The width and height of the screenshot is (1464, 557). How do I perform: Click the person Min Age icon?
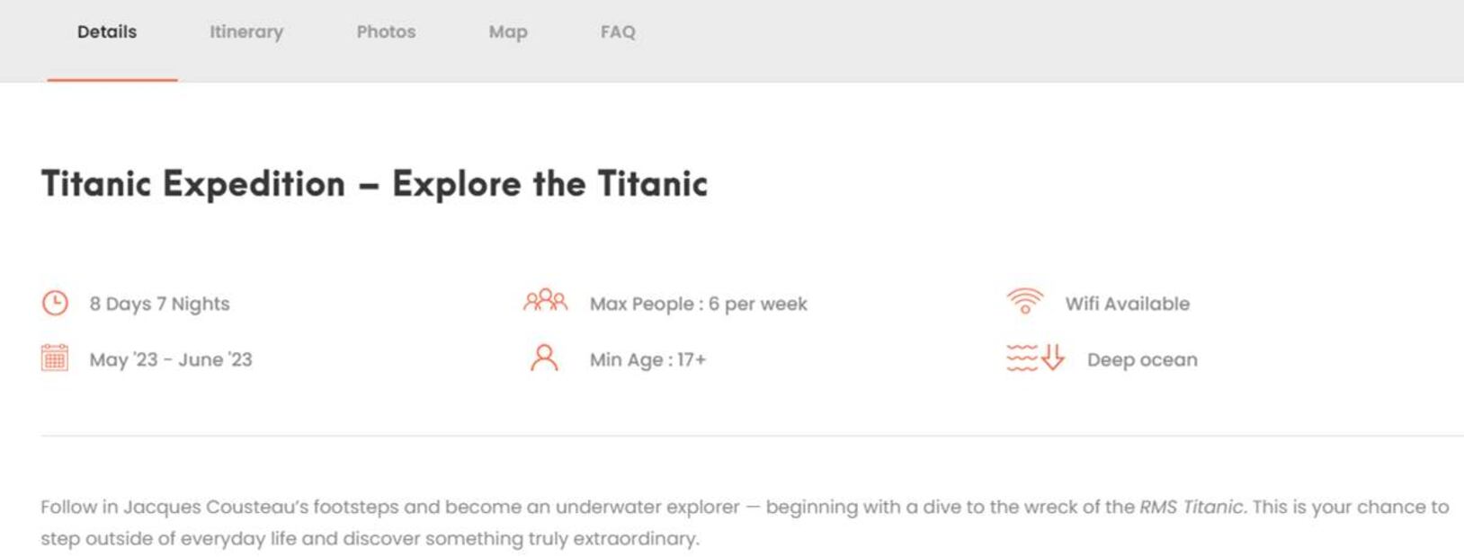544,358
